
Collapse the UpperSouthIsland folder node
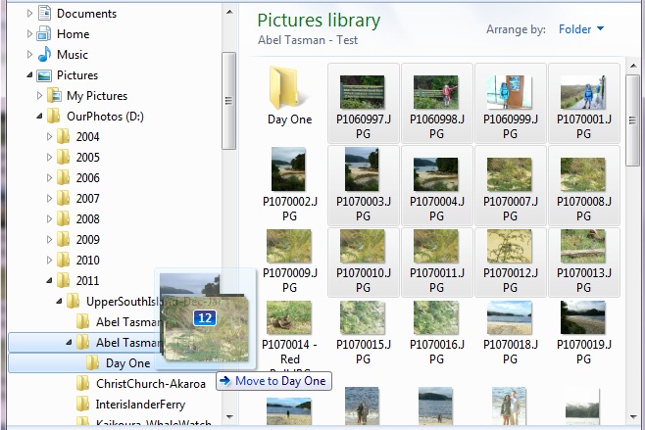tap(59, 302)
